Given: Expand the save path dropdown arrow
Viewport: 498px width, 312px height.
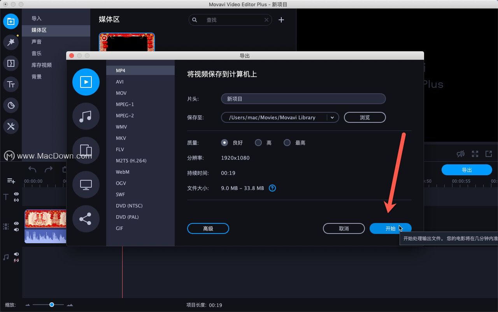Looking at the screenshot, I should tap(332, 117).
